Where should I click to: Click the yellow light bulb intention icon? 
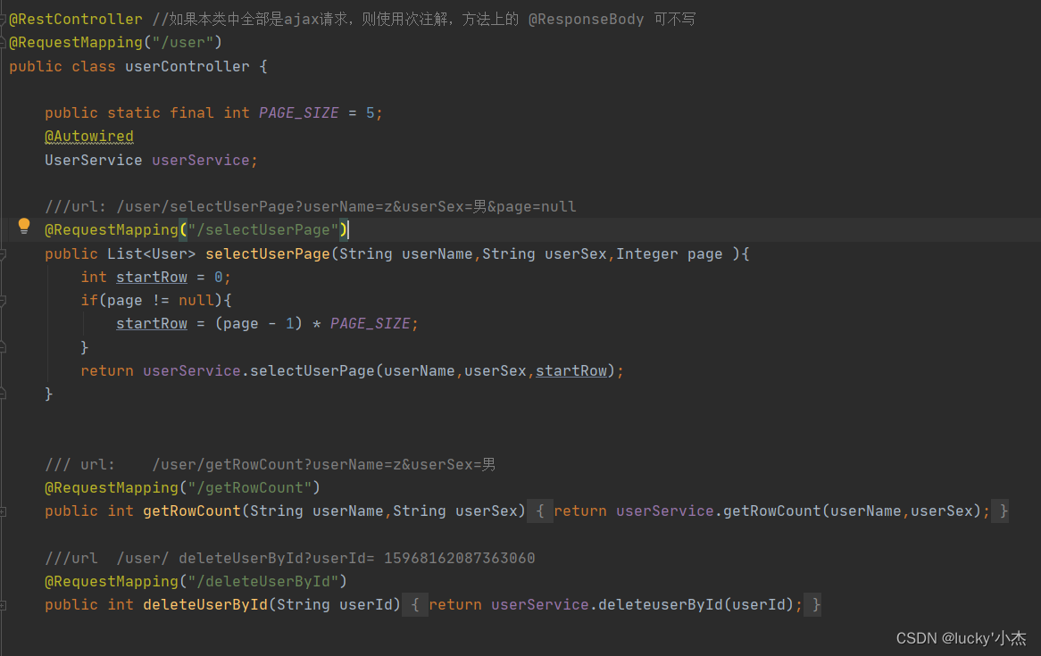[24, 227]
